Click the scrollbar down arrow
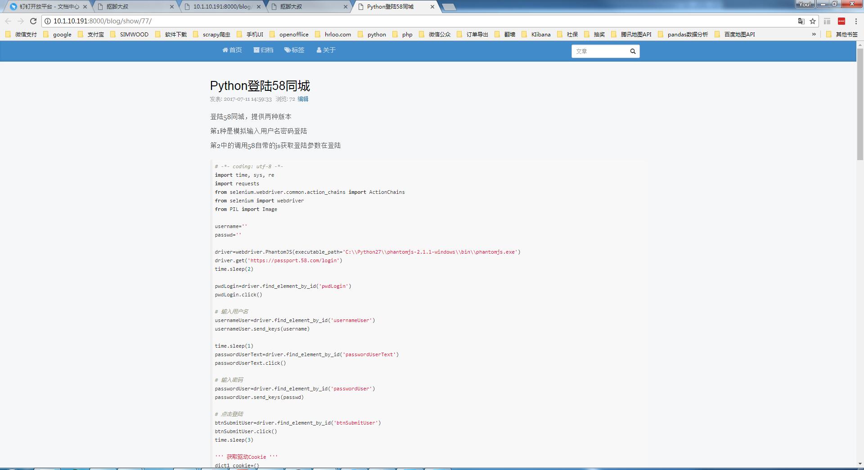The image size is (864, 470). click(860, 464)
